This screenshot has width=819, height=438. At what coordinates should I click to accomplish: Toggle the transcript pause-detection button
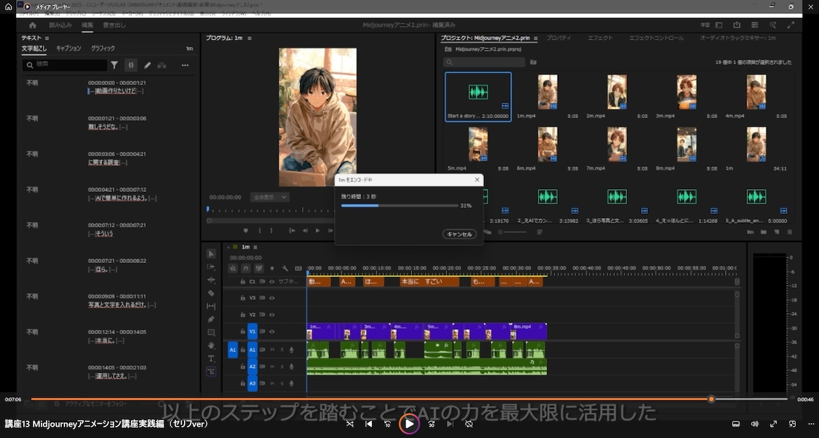[131, 65]
